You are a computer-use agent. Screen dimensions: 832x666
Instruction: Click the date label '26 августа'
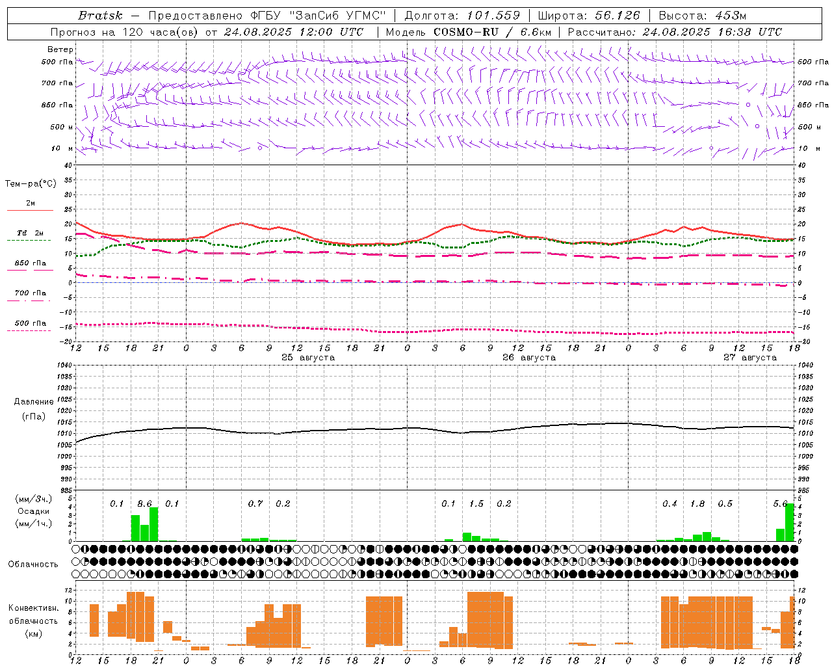(529, 358)
